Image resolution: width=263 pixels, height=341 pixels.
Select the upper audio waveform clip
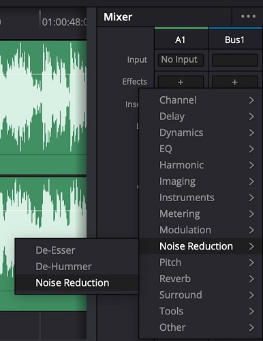coord(43,107)
